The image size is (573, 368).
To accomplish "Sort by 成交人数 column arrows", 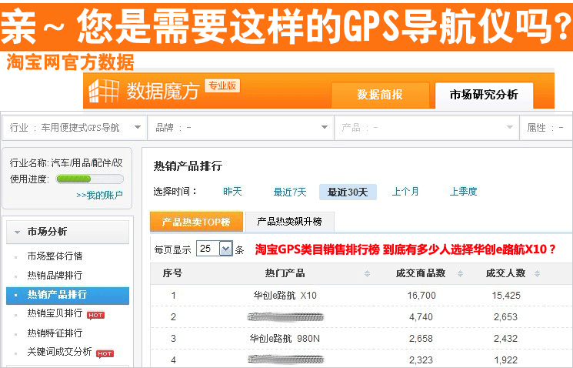I will pyautogui.click(x=537, y=273).
